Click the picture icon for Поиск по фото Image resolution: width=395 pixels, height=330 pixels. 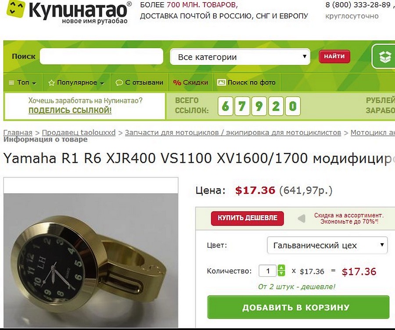tap(221, 82)
